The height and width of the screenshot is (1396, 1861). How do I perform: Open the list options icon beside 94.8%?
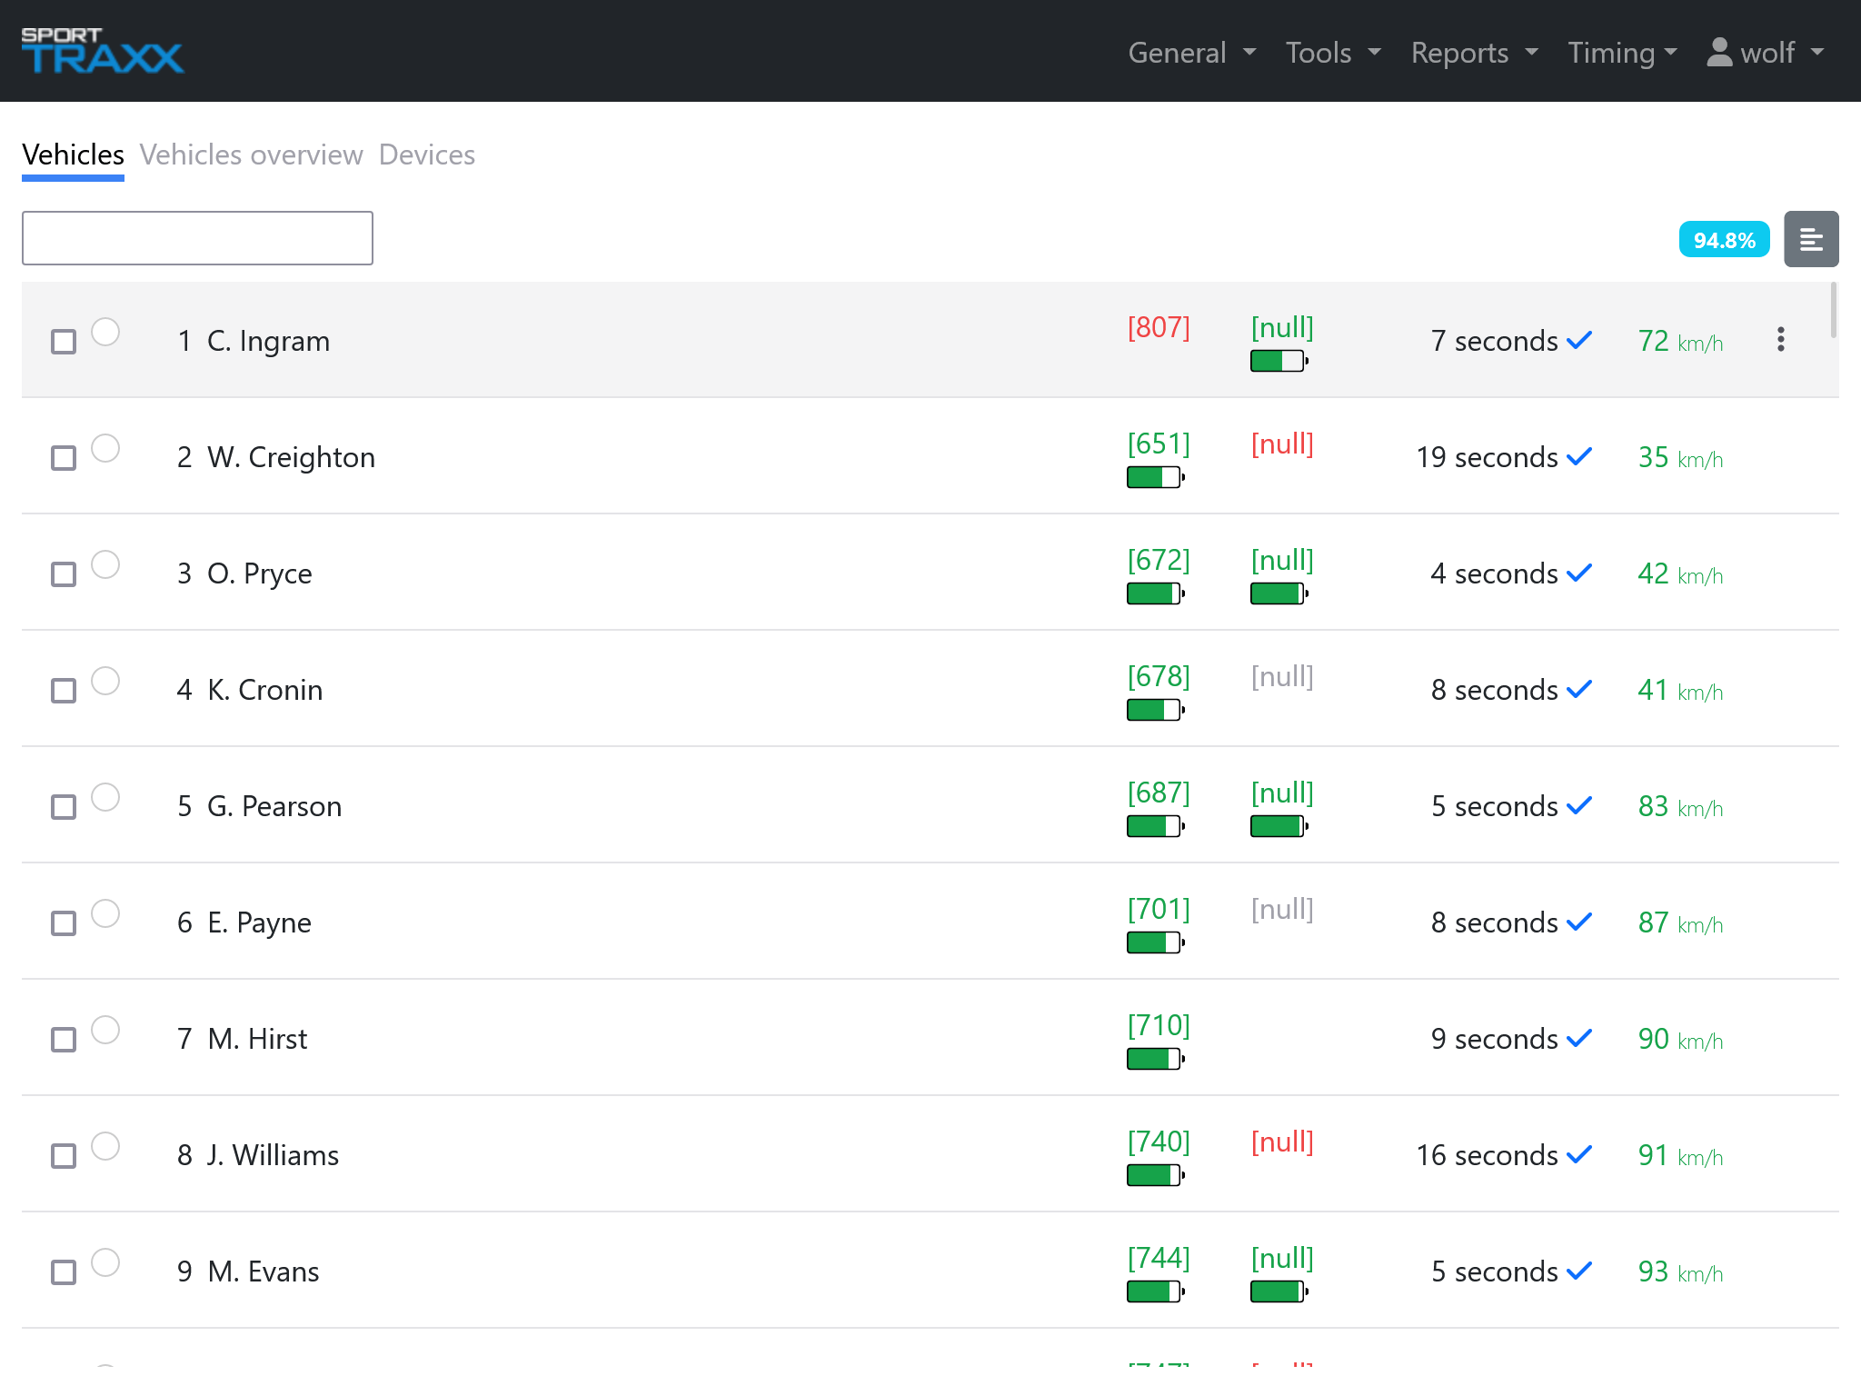coord(1811,238)
